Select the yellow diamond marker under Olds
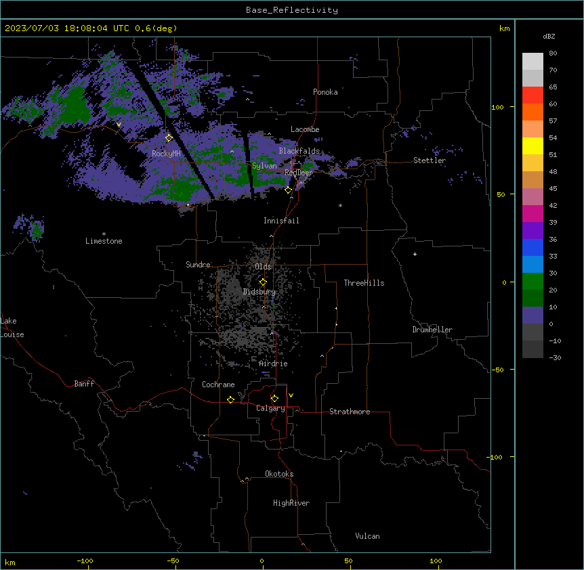Viewport: 584px width, 570px height. coord(263,282)
